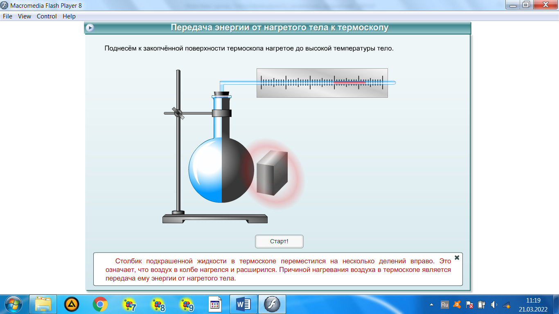Screen dimensions: 559x314
Task: Open the molecule icon labeled 8
Action: tap(158, 305)
